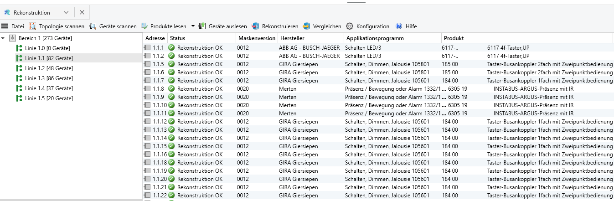
Task: Select product 185 00 in row 1.1.5
Action: (x=450, y=64)
